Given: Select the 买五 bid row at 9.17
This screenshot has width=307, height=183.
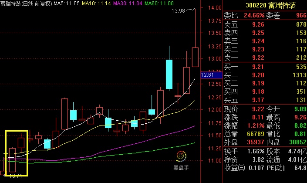Looking at the screenshot, I should point(265,100).
